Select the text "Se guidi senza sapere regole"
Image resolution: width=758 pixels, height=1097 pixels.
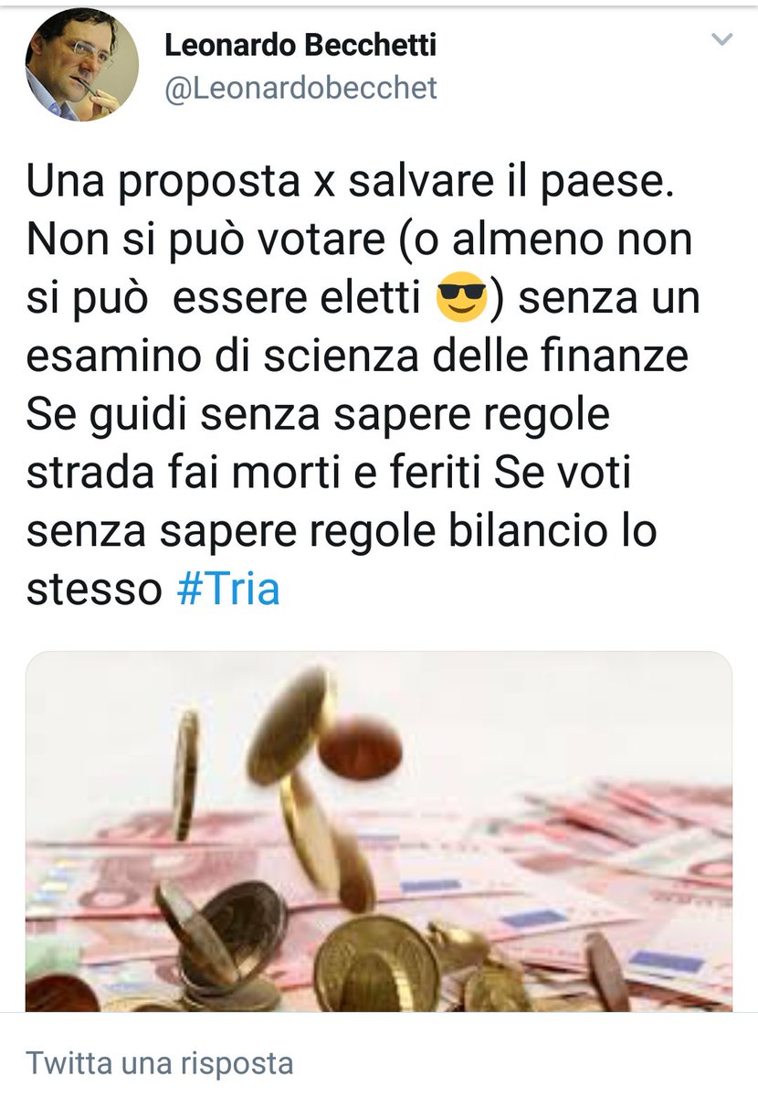click(318, 417)
